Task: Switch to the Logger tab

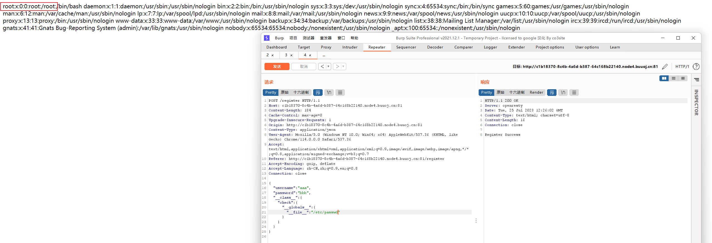Action: (490, 47)
